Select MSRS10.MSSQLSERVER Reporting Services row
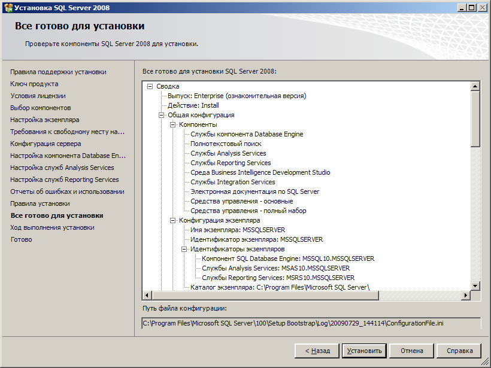Screen dimensions: 491x368 click(x=278, y=278)
